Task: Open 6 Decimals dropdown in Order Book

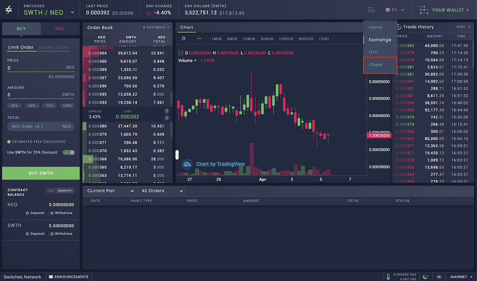Action: coord(156,27)
